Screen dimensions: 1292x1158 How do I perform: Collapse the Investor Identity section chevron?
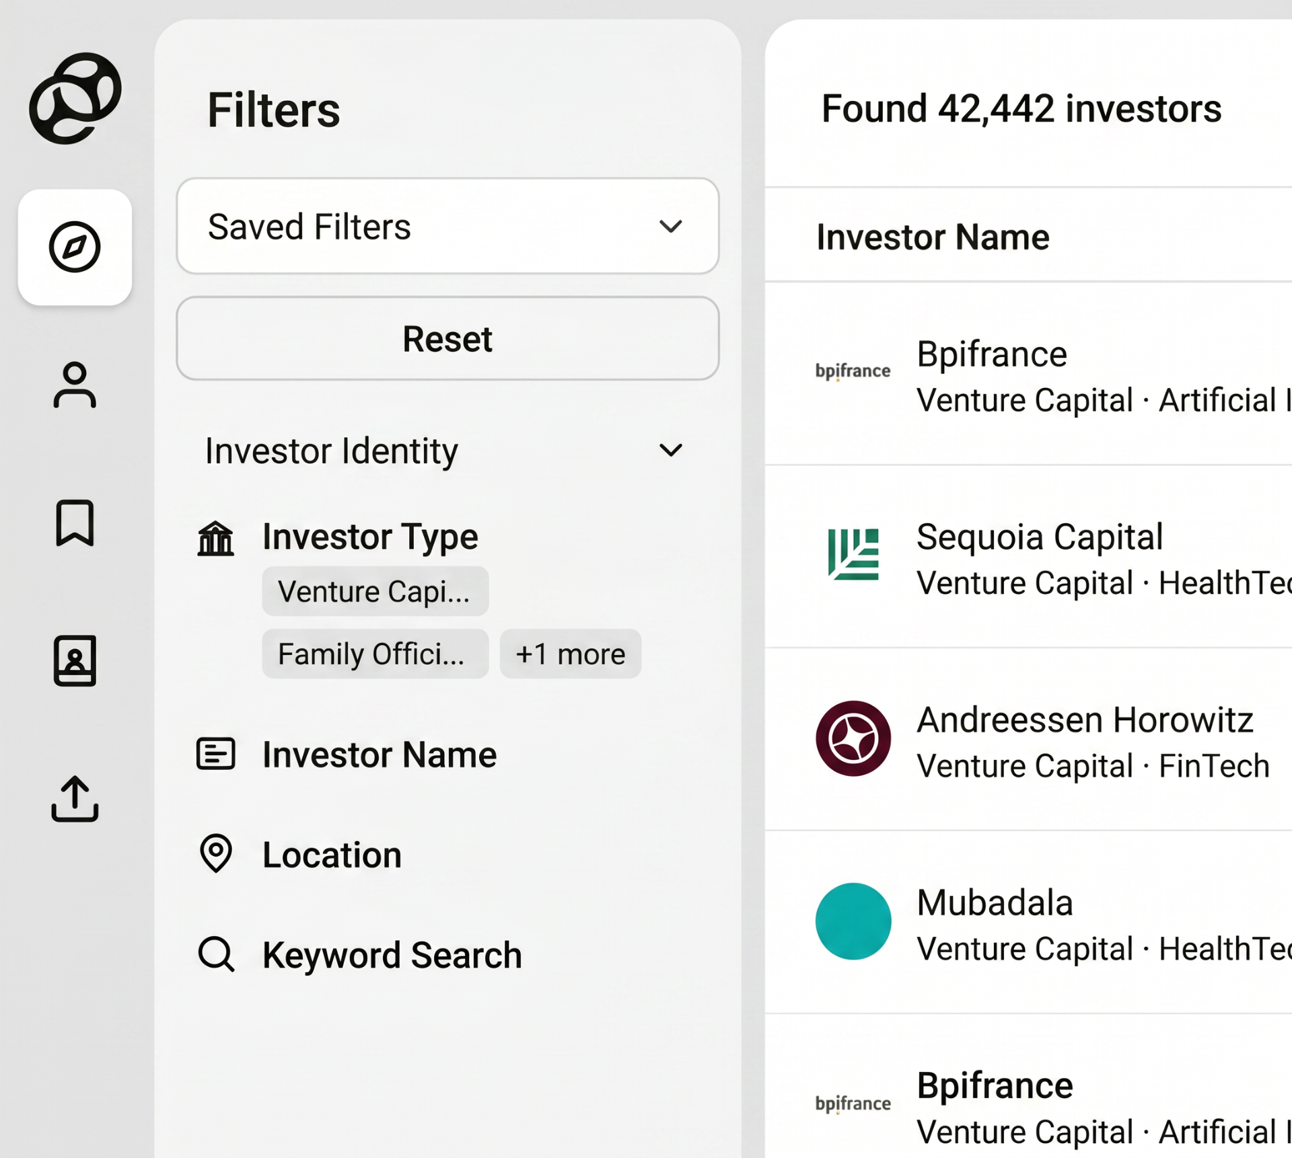pos(671,450)
